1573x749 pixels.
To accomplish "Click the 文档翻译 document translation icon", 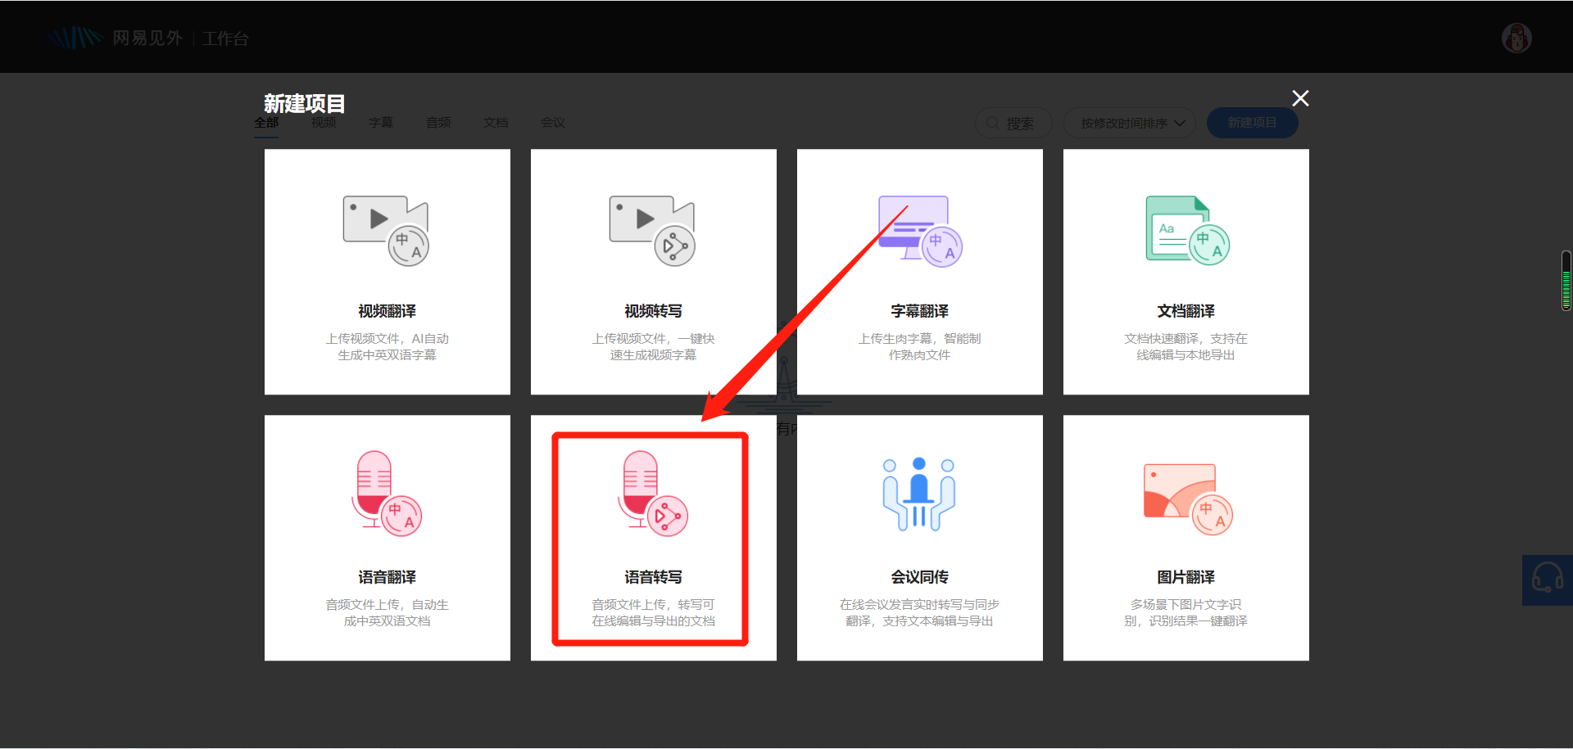I will point(1187,231).
